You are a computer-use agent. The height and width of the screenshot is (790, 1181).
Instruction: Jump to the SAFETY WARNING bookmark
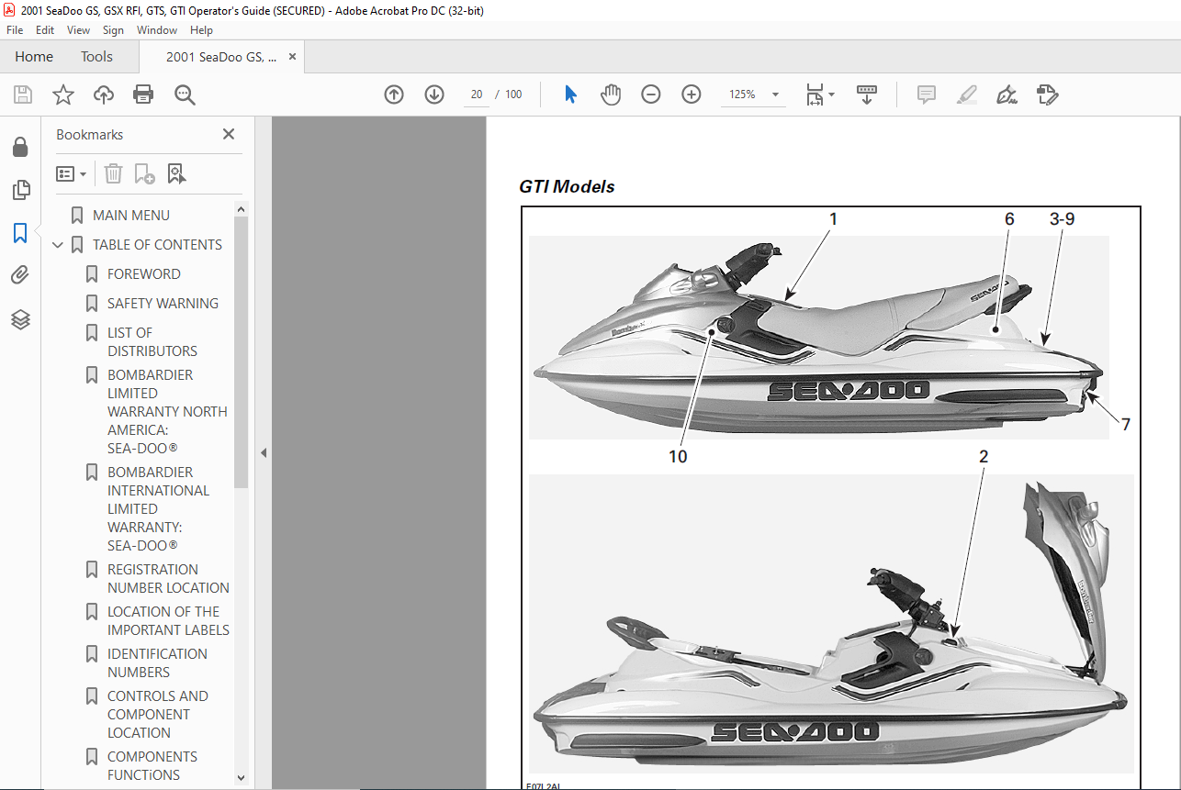[163, 304]
